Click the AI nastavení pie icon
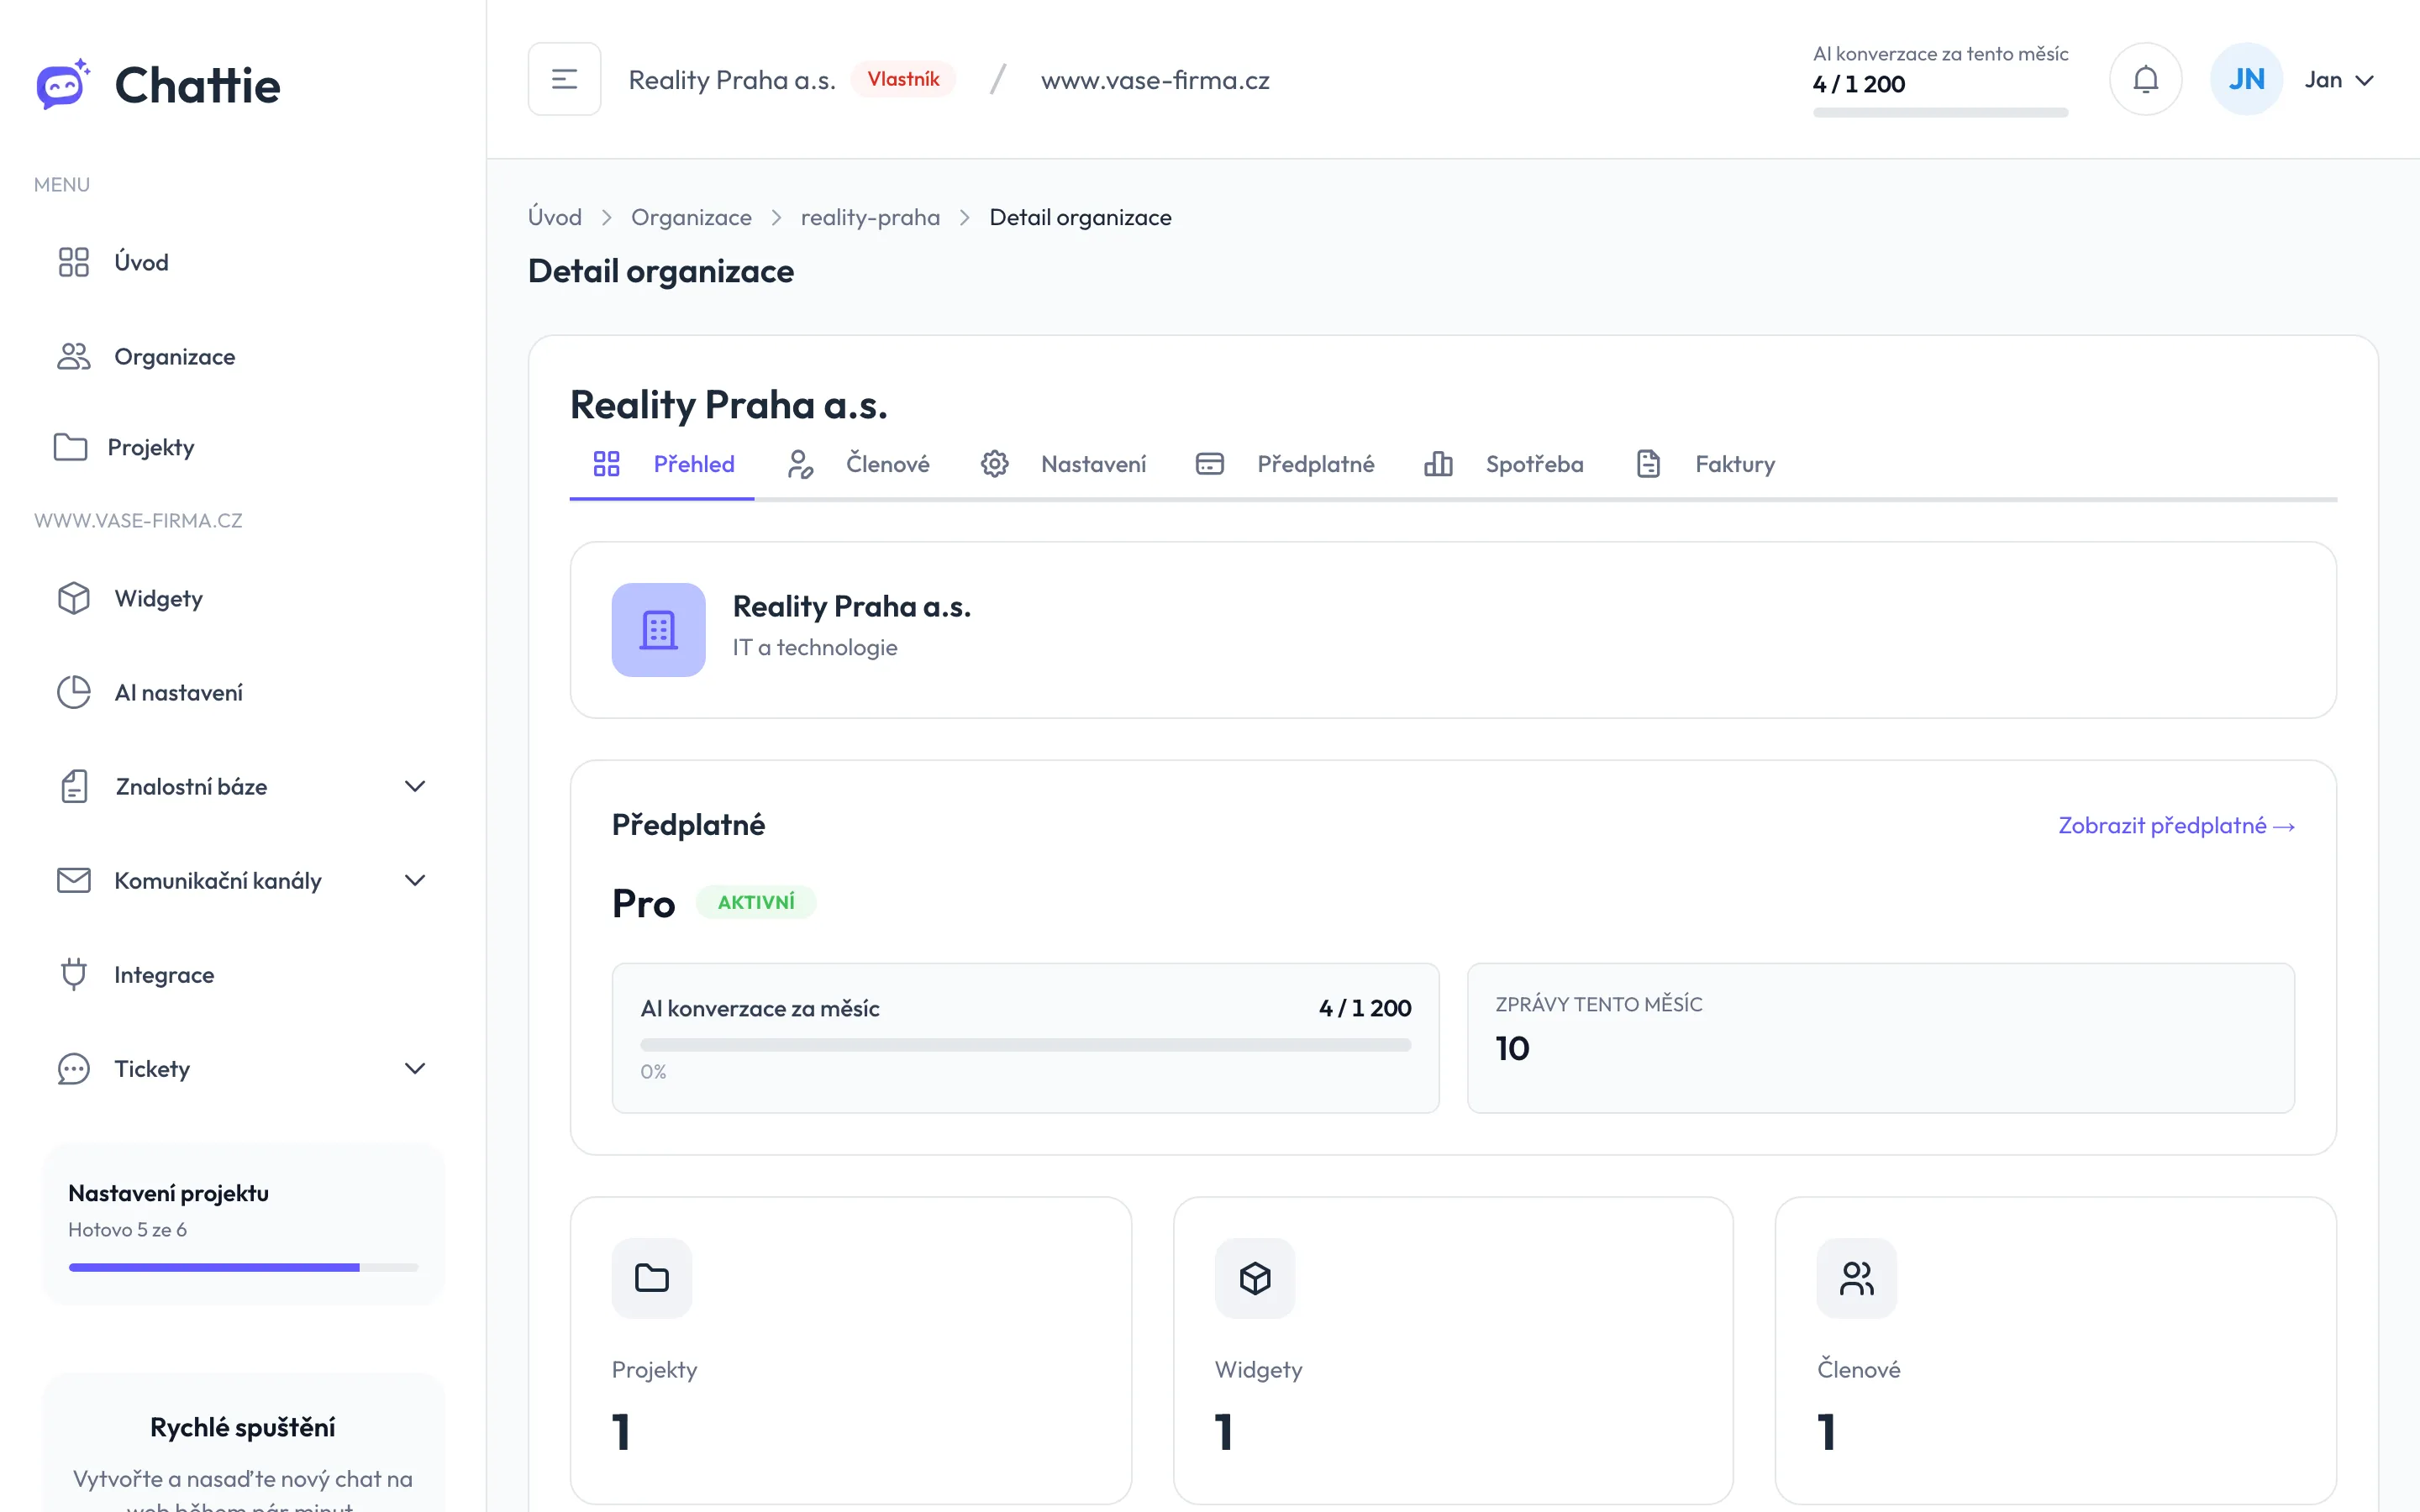Image resolution: width=2420 pixels, height=1512 pixels. coord(74,692)
